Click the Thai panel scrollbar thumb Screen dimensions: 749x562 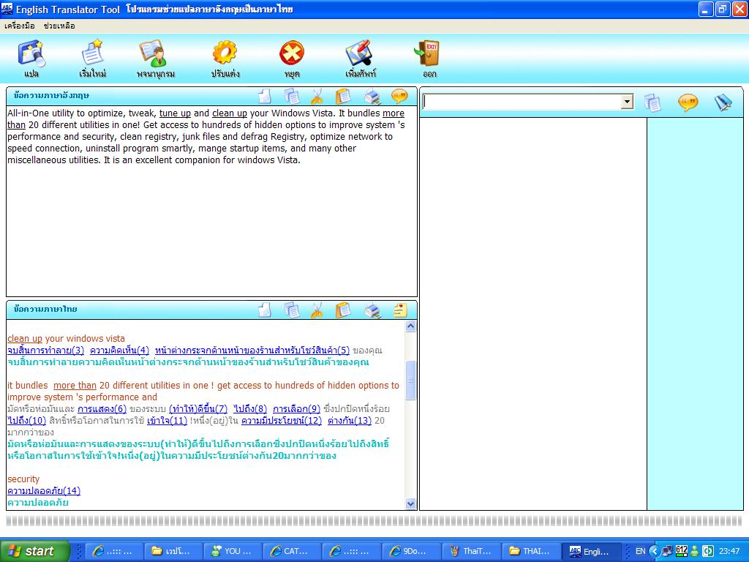click(x=410, y=380)
